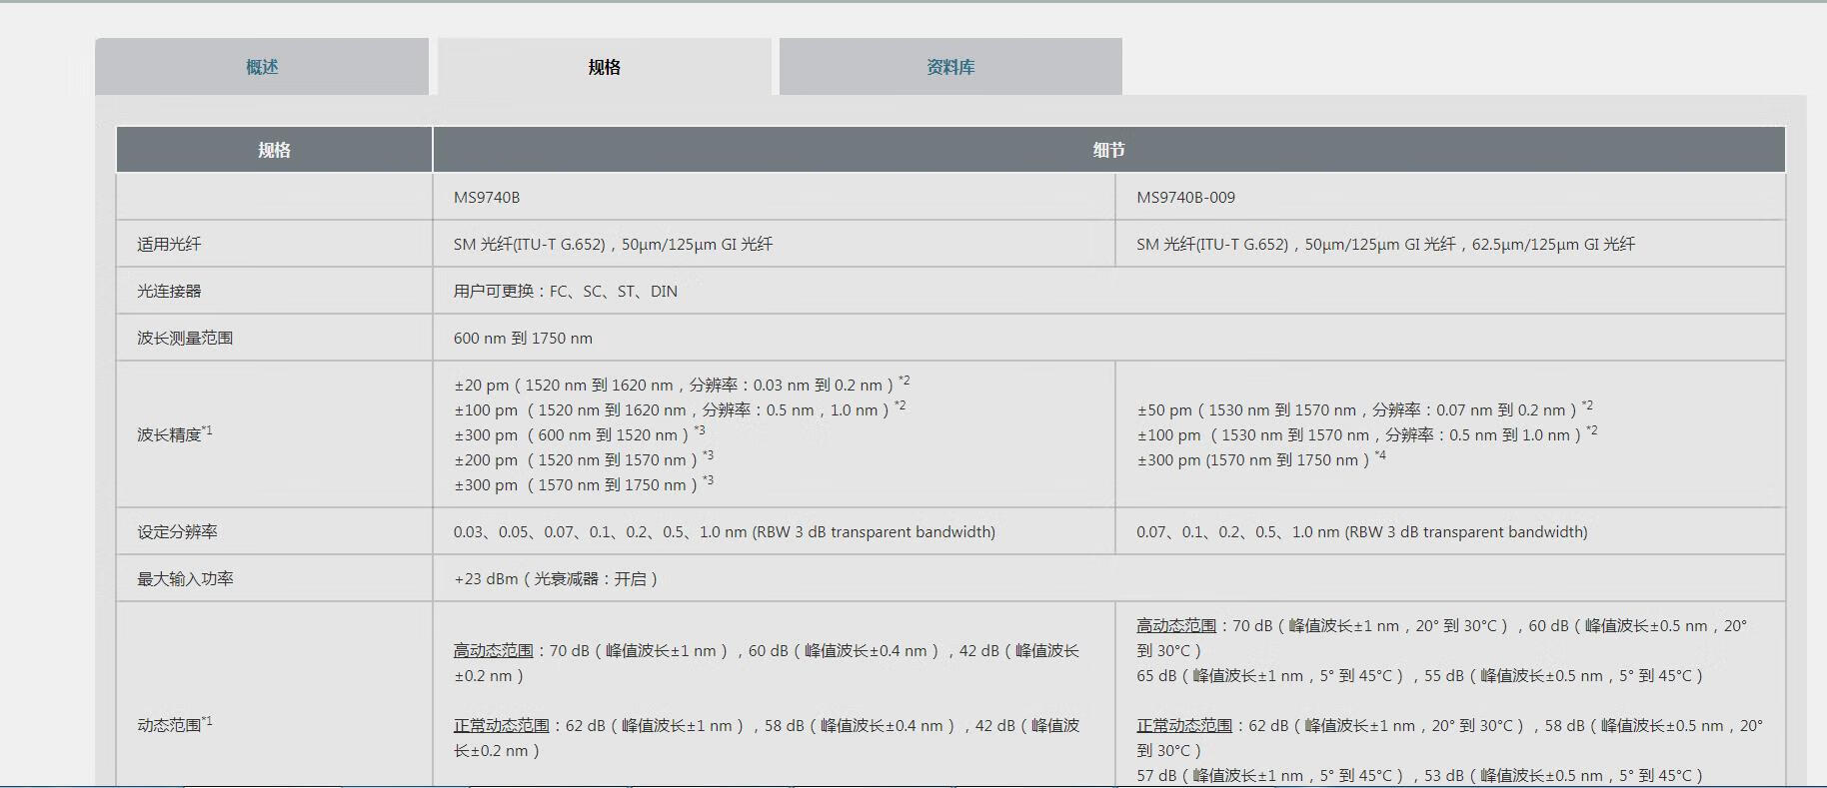Click MS9740B fiber cell 'SM 光纤(ITU-T G.652)，50µm/125µm GI 光纤'
1827x788 pixels.
(x=774, y=244)
